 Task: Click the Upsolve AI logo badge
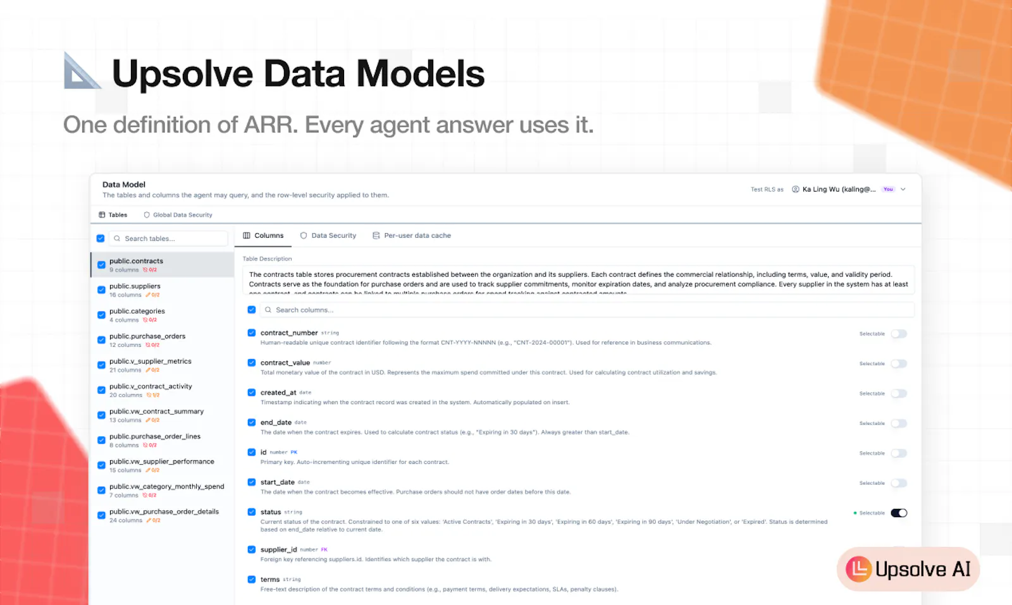(x=908, y=569)
